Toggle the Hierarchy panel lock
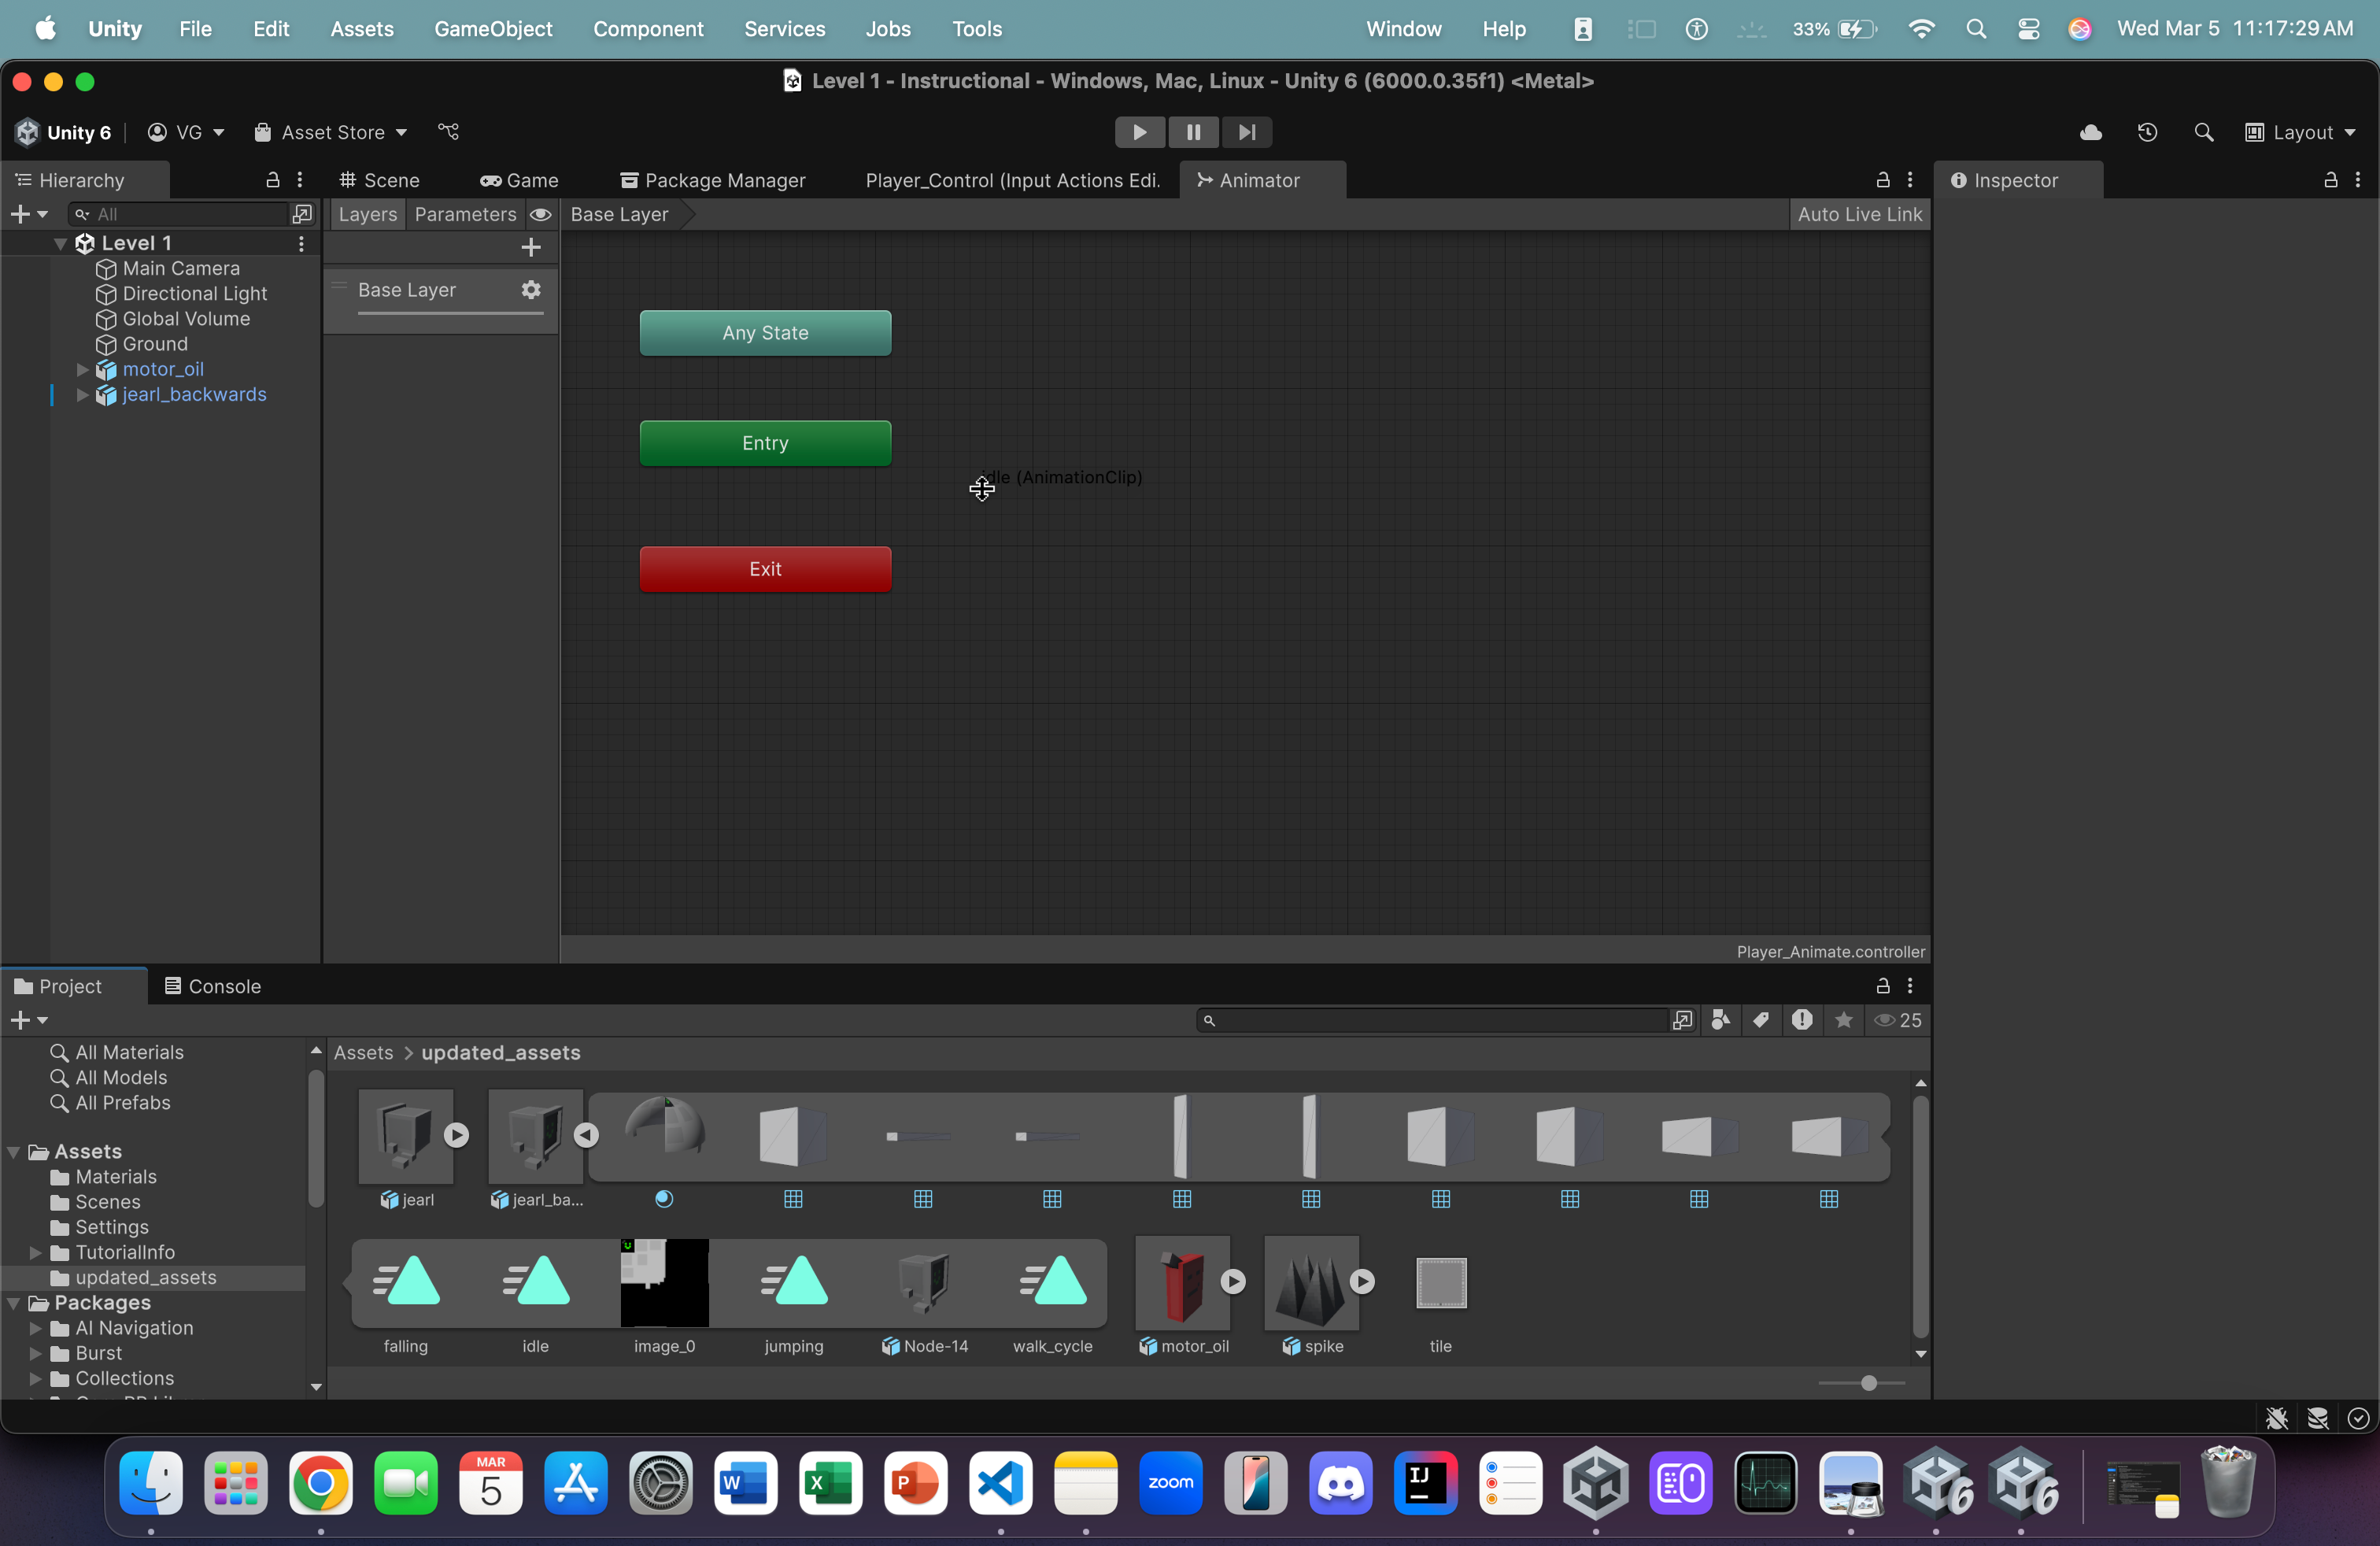 click(272, 180)
